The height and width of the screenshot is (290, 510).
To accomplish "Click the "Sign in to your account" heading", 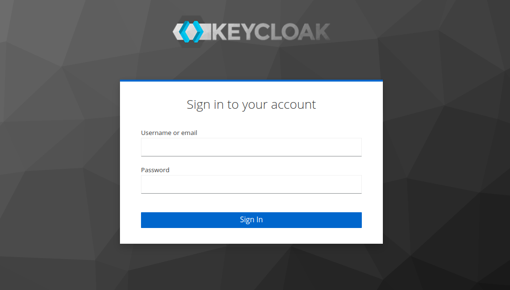I will [x=251, y=105].
